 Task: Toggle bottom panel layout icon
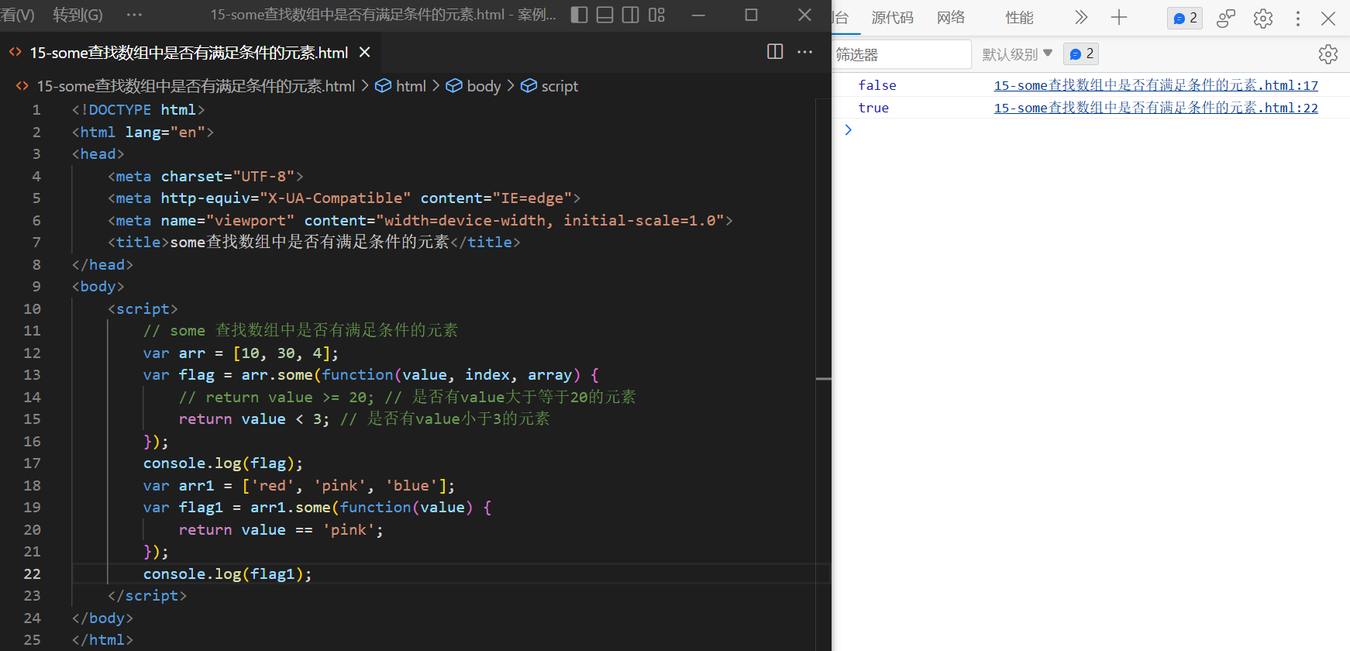[x=605, y=15]
